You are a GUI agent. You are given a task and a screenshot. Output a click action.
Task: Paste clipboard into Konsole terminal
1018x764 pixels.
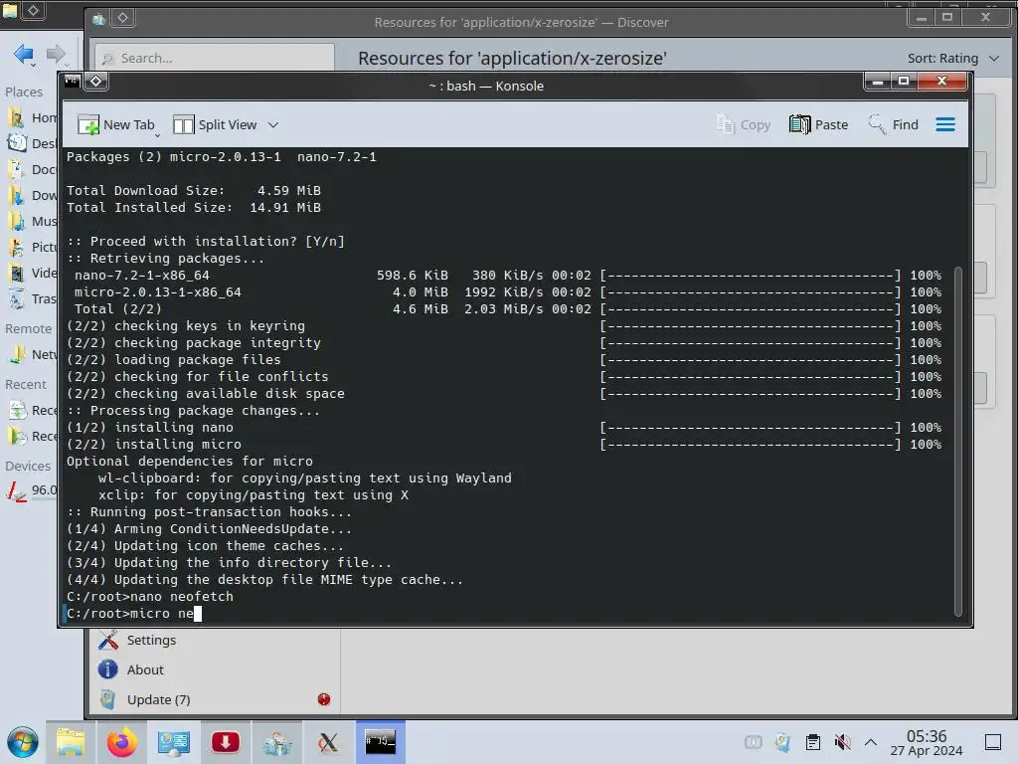[819, 124]
